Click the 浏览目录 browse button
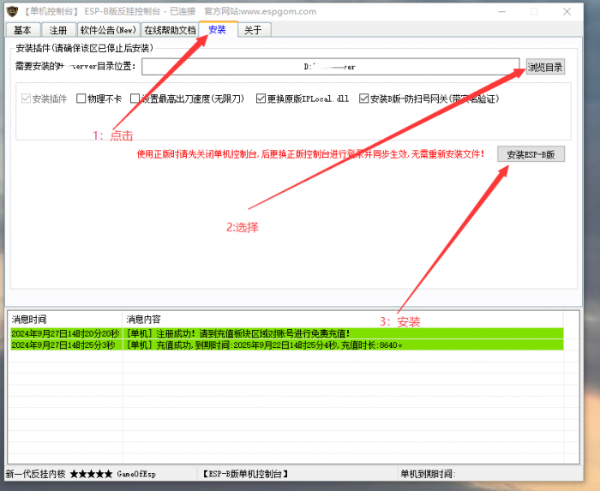Viewport: 600px width, 491px height. tap(545, 67)
